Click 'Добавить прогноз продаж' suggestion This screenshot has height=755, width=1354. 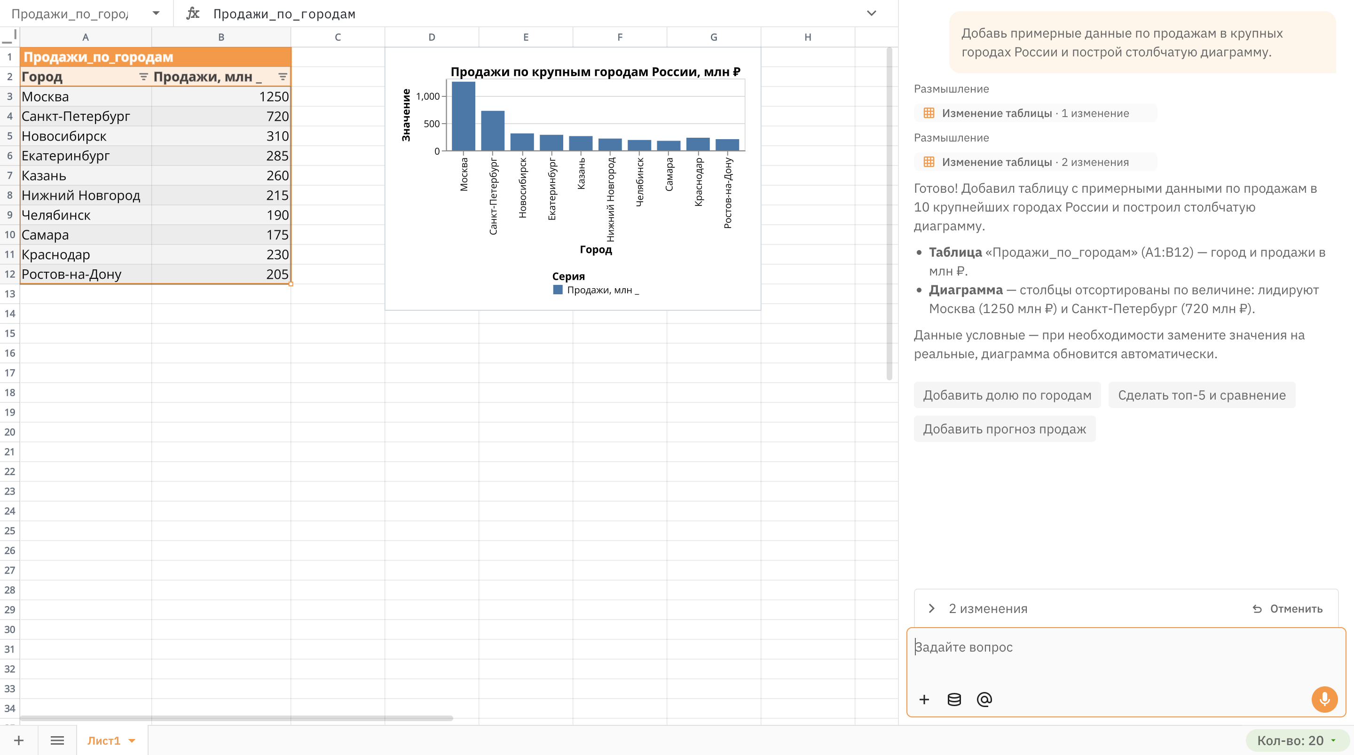point(1005,428)
